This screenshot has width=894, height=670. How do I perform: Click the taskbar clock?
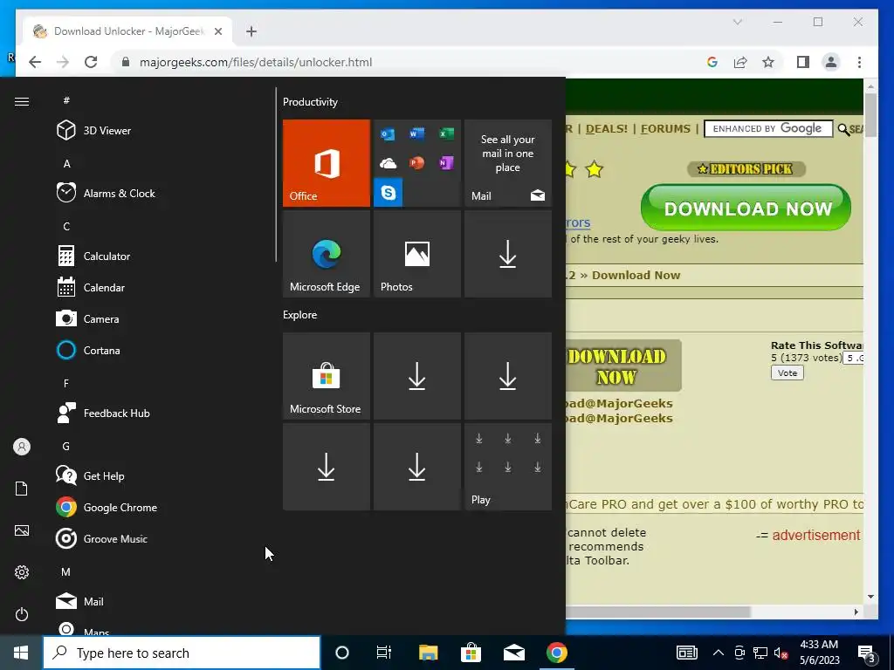[819, 653]
